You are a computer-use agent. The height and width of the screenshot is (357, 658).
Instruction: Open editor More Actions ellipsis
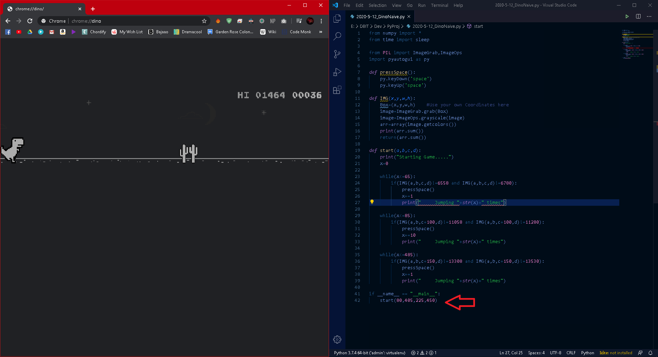tap(649, 16)
